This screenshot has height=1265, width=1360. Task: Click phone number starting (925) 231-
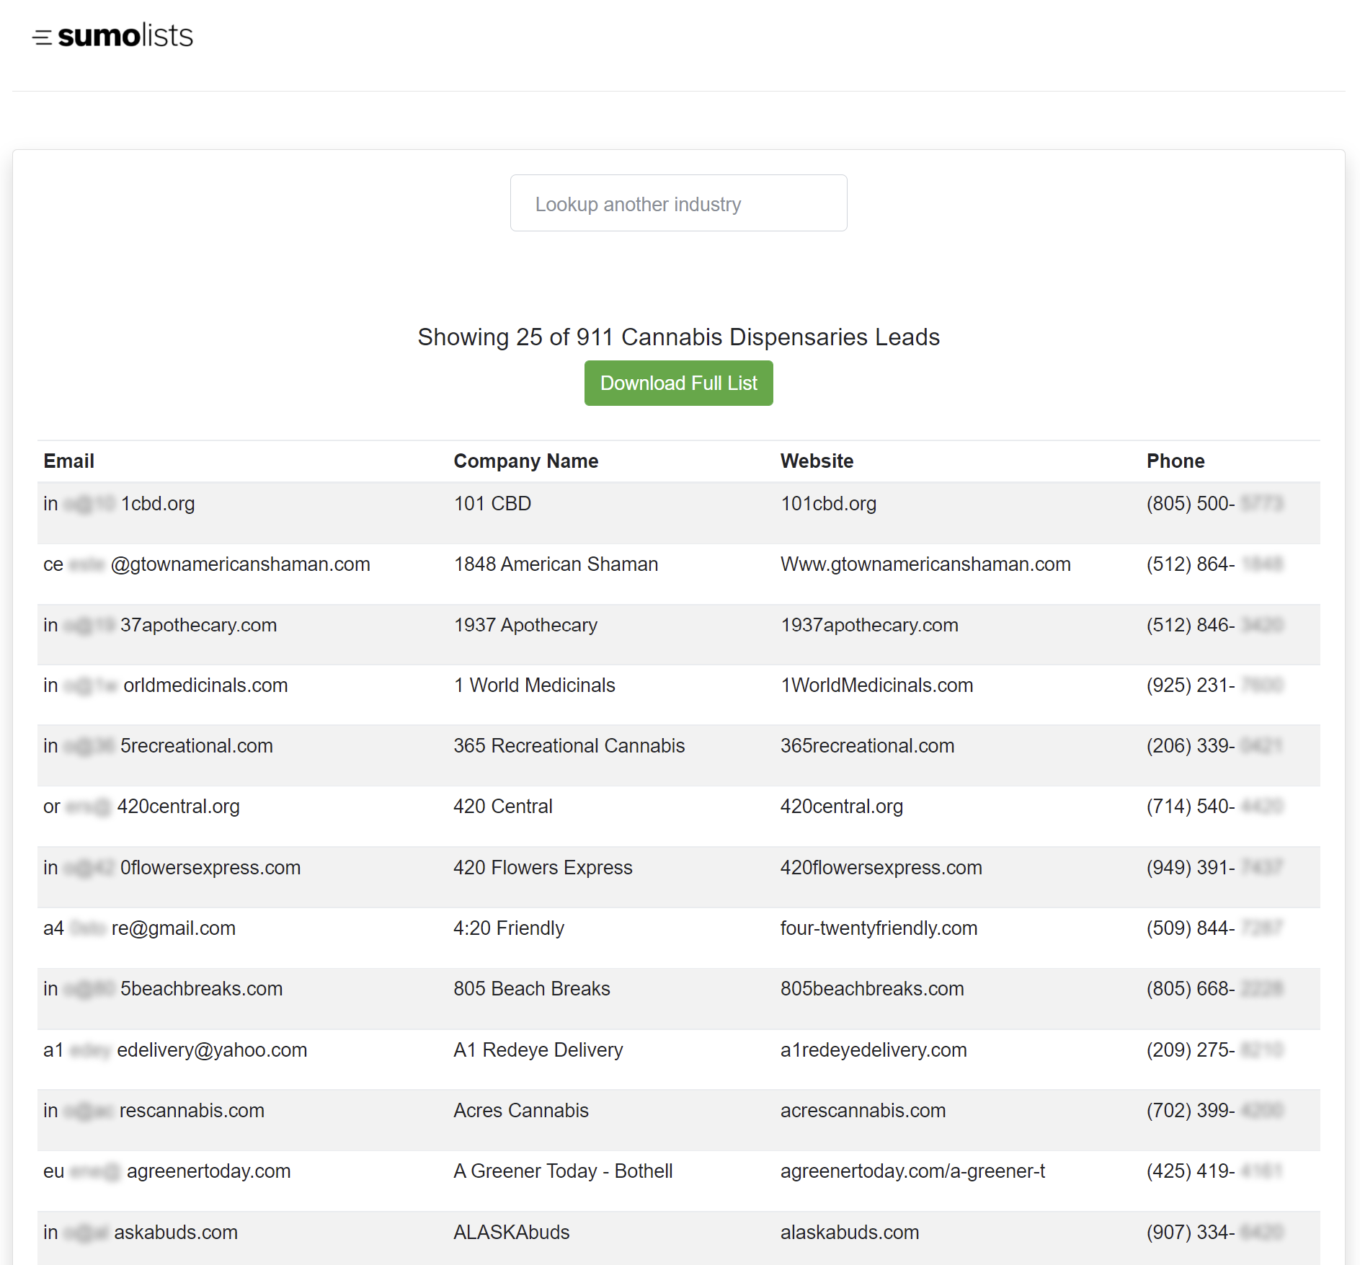1214,685
